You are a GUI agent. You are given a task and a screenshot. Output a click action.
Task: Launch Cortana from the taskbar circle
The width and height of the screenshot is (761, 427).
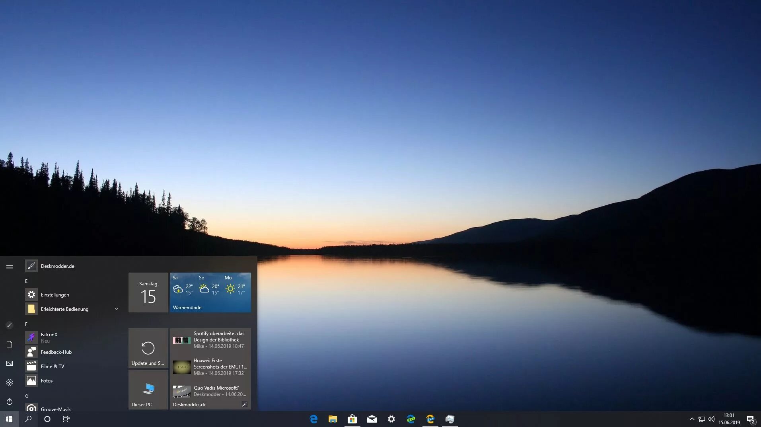click(x=47, y=419)
